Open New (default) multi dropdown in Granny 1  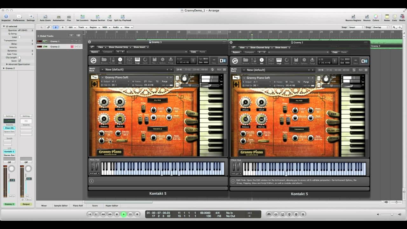(x=137, y=69)
